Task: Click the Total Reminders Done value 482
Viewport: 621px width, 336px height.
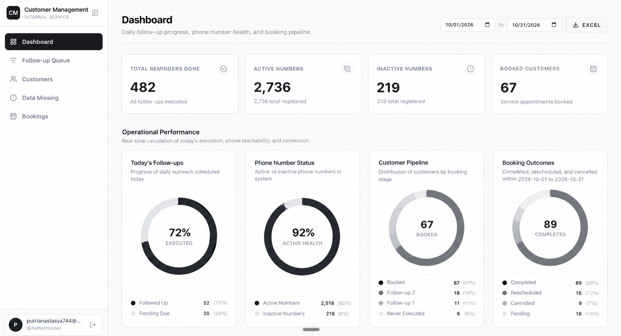Action: (x=143, y=87)
